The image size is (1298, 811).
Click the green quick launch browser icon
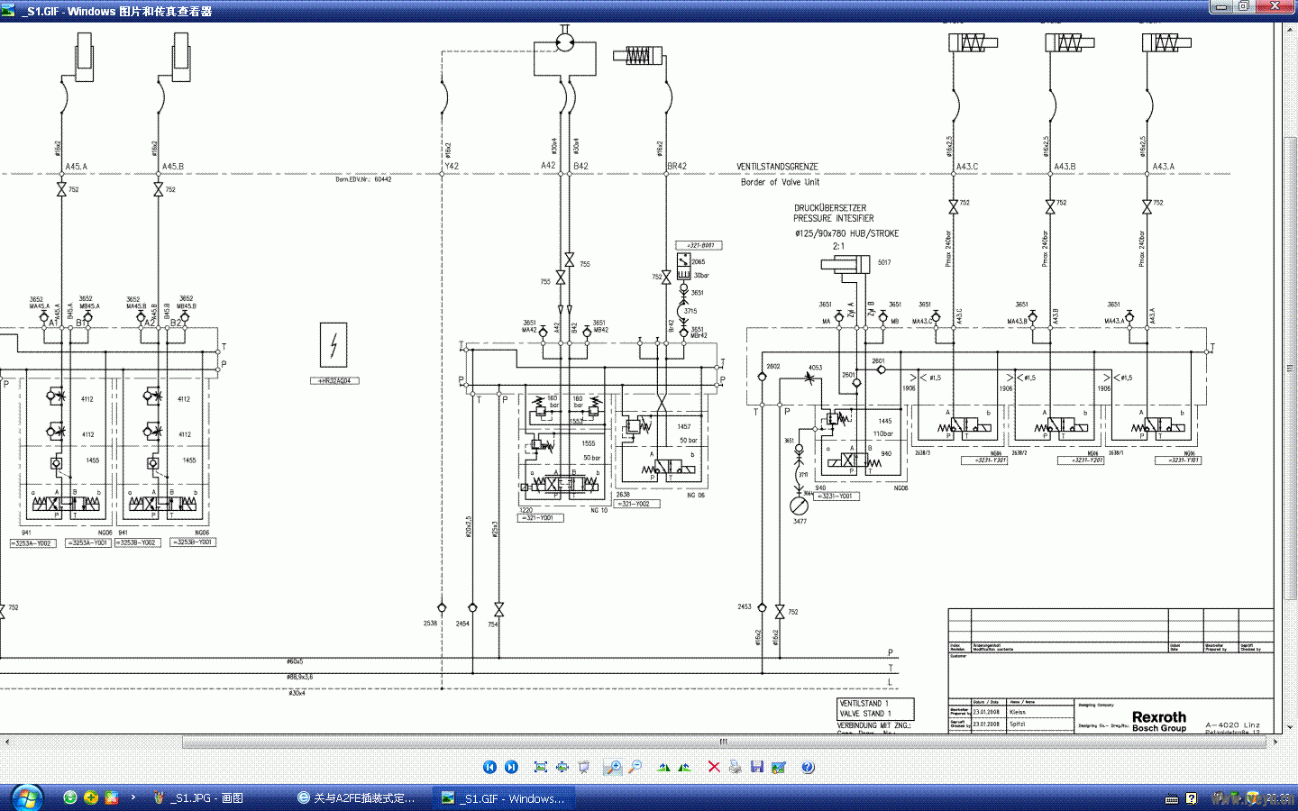pos(70,797)
